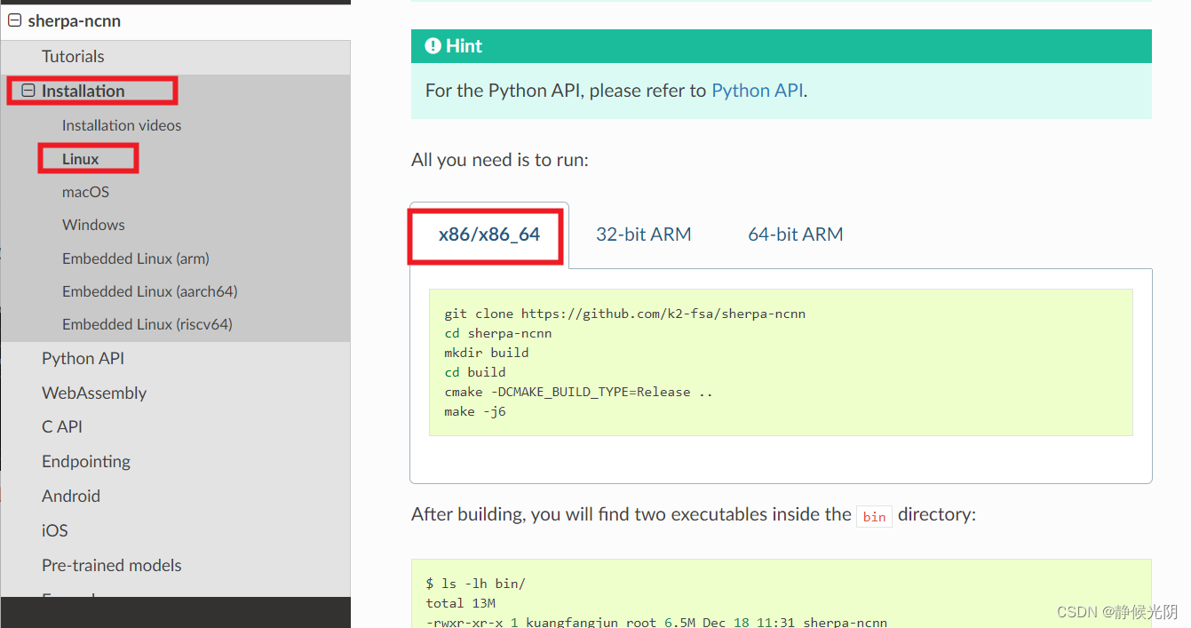The image size is (1191, 628).
Task: Go to Embedded Linux (riscv64)
Action: (x=147, y=324)
